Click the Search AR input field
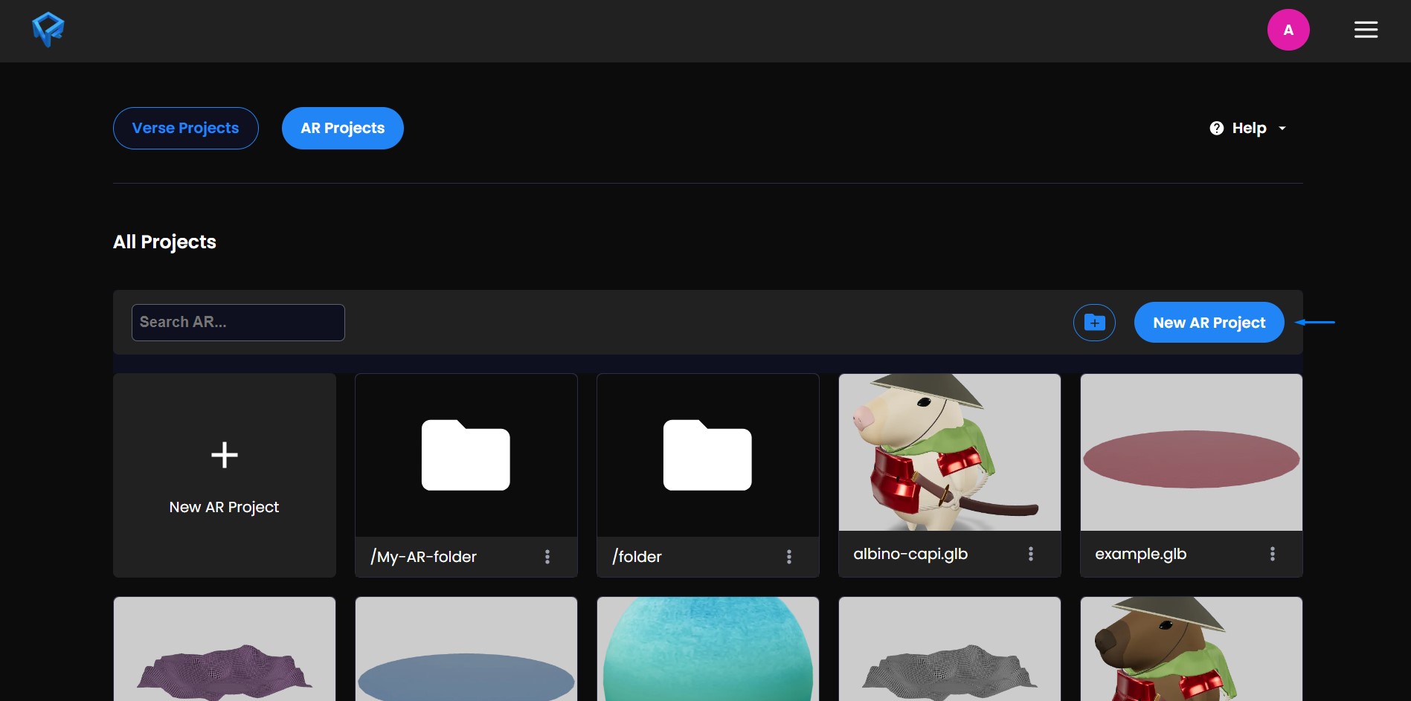The image size is (1411, 701). click(238, 322)
